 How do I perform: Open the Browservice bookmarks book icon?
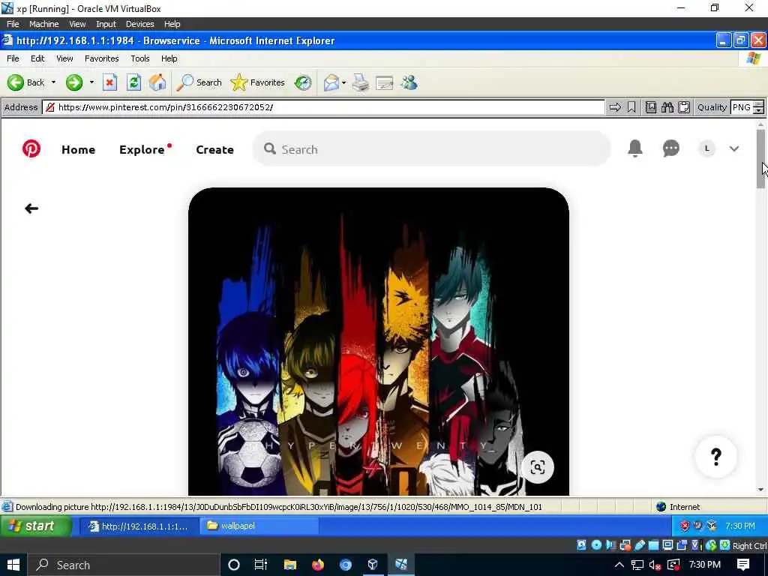click(x=651, y=107)
